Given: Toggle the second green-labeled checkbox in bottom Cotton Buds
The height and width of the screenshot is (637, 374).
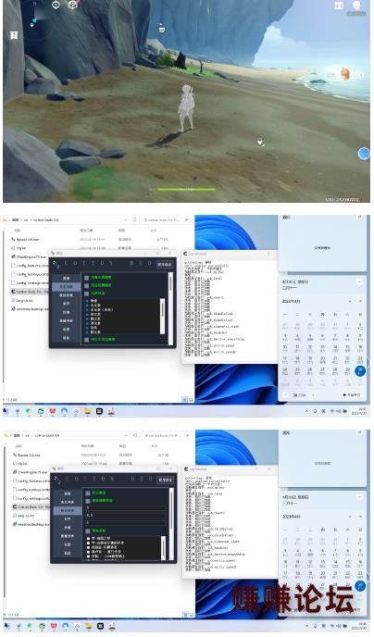Looking at the screenshot, I should pyautogui.click(x=88, y=501).
